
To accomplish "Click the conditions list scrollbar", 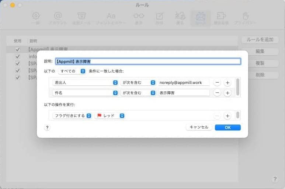I will pos(237,87).
